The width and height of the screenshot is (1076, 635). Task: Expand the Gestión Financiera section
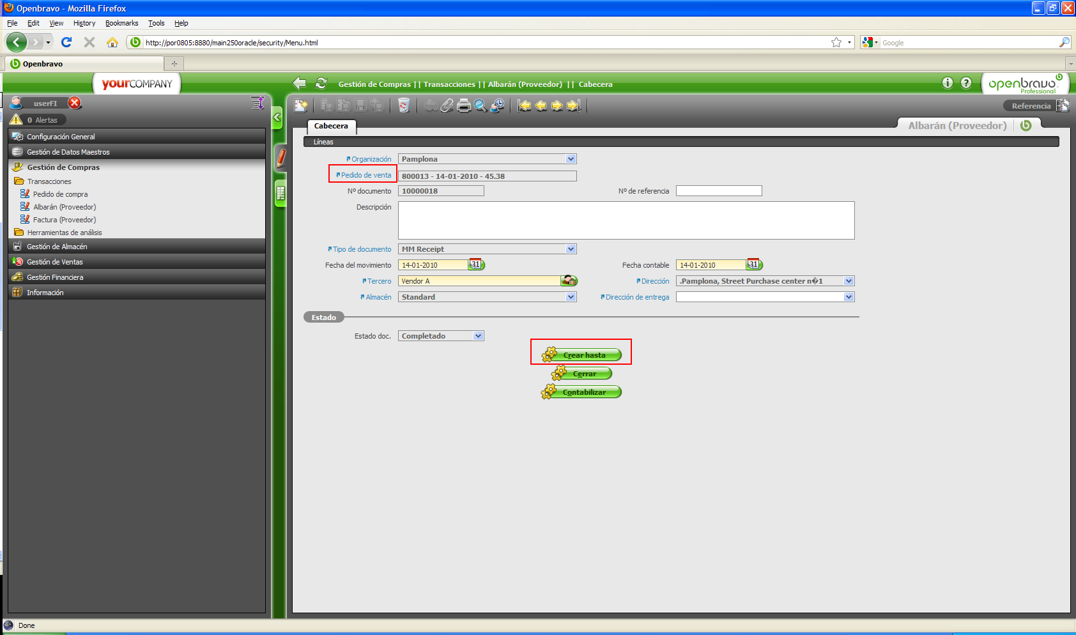(x=137, y=277)
